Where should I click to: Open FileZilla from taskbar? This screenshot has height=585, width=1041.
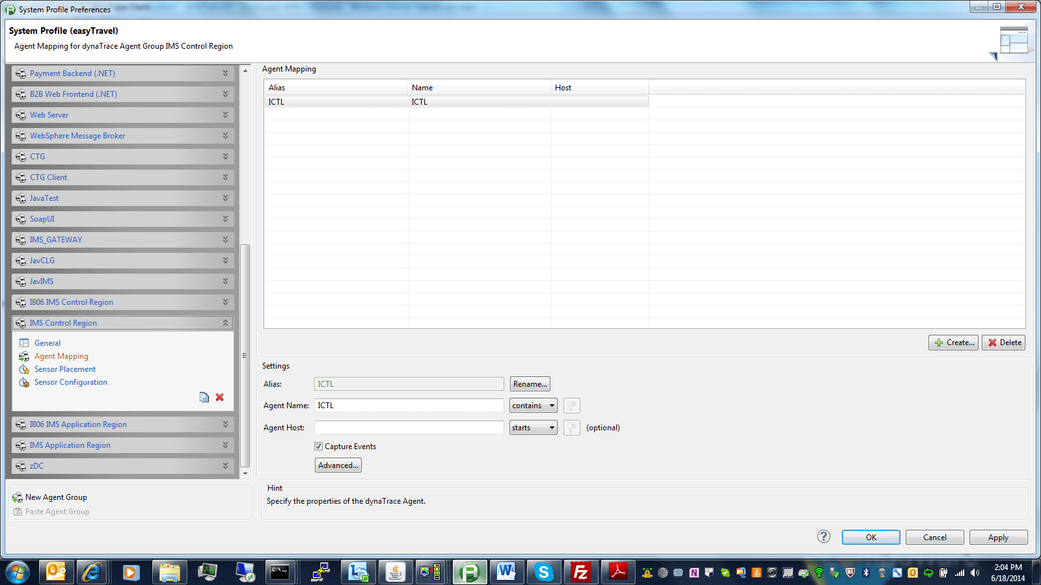click(x=580, y=572)
